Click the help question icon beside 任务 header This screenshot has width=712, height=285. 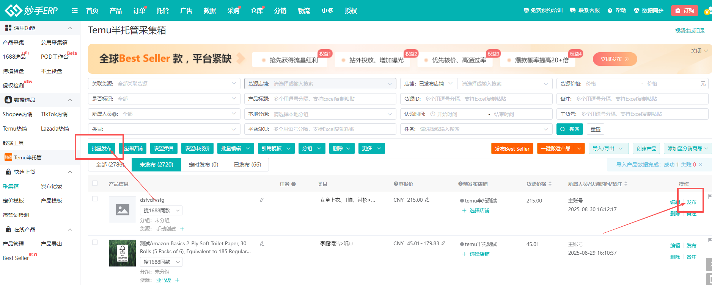[294, 184]
